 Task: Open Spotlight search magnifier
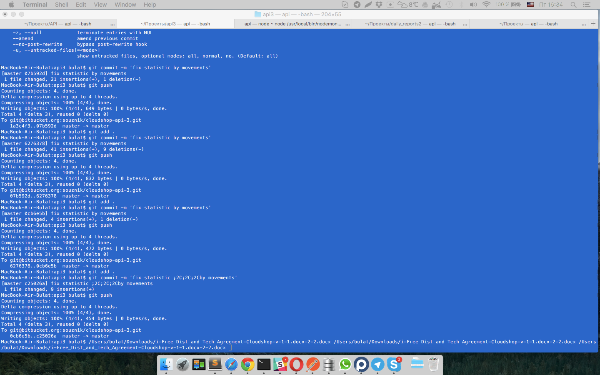[x=573, y=5]
